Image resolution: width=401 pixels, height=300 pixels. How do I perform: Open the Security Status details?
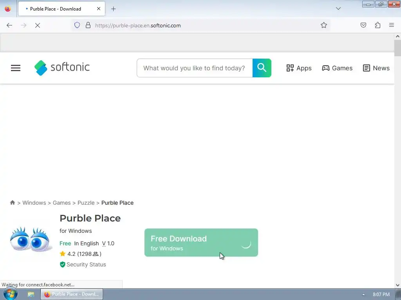(x=83, y=264)
